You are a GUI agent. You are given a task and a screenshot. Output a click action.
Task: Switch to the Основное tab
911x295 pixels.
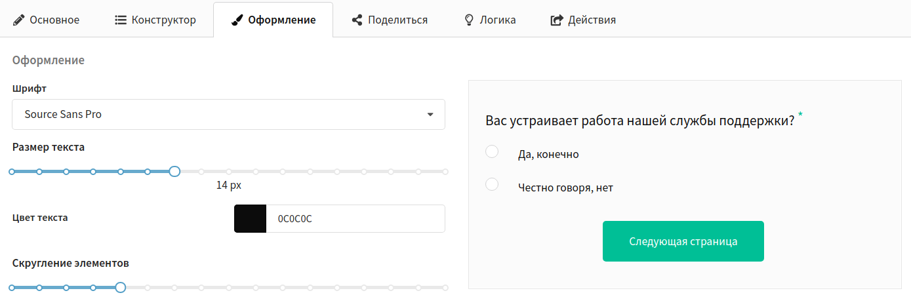47,20
